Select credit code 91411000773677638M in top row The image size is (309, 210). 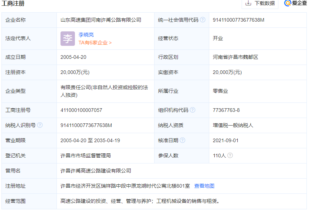point(238,20)
